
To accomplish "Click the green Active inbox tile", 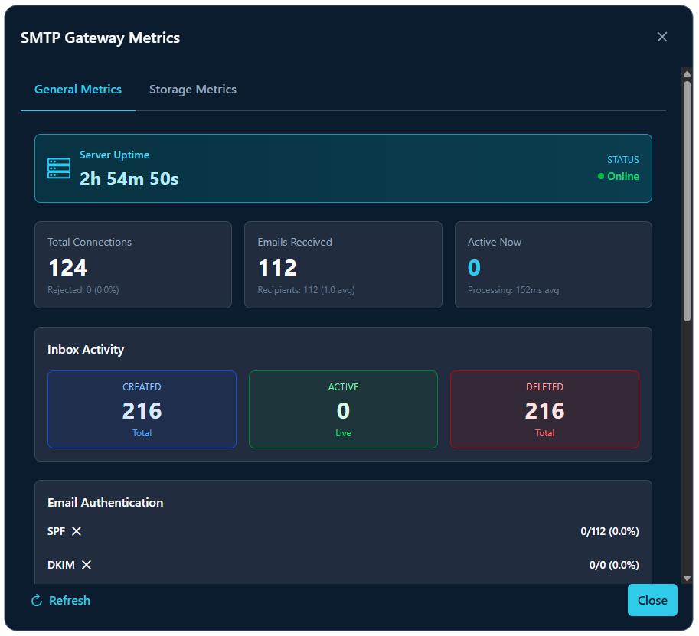I will tap(343, 409).
